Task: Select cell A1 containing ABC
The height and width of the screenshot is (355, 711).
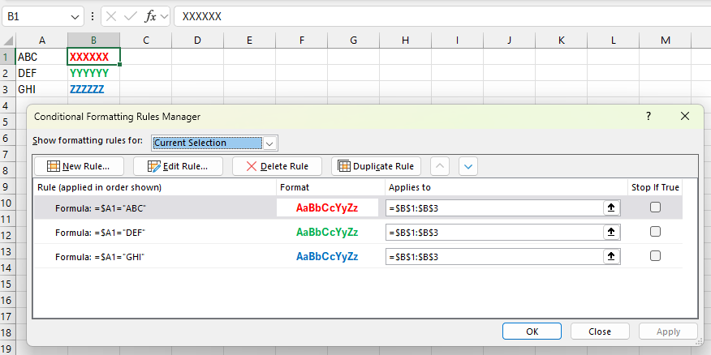Action: 41,57
